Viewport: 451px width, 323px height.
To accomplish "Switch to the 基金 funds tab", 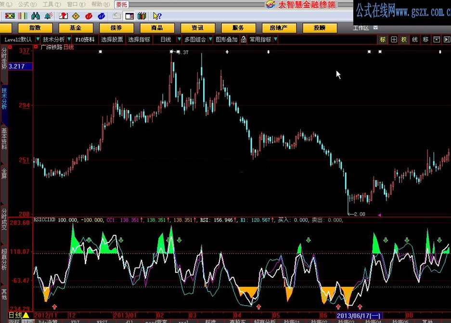I will coord(76,27).
